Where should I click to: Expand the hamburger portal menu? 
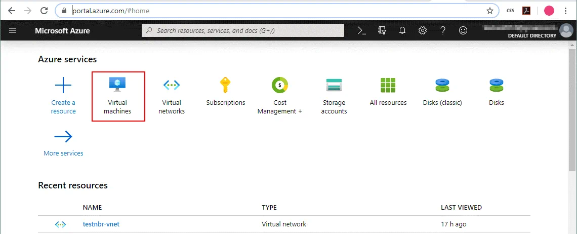tap(13, 30)
